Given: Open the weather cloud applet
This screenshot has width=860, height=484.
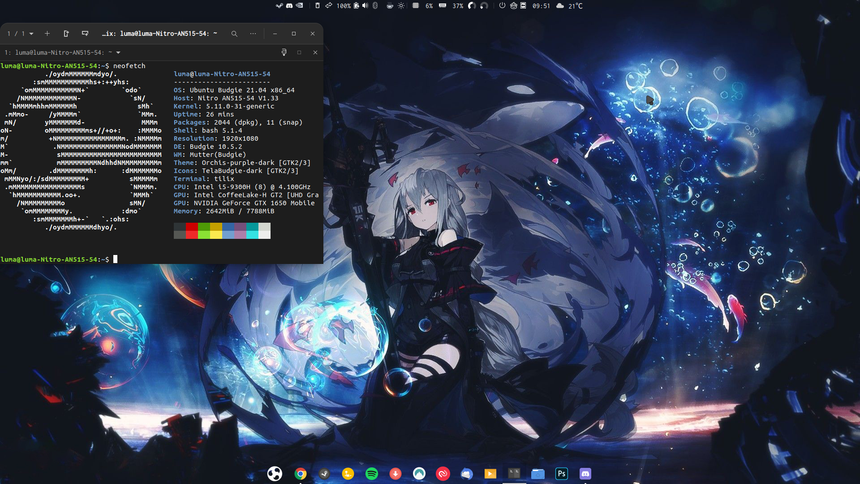Looking at the screenshot, I should point(560,6).
